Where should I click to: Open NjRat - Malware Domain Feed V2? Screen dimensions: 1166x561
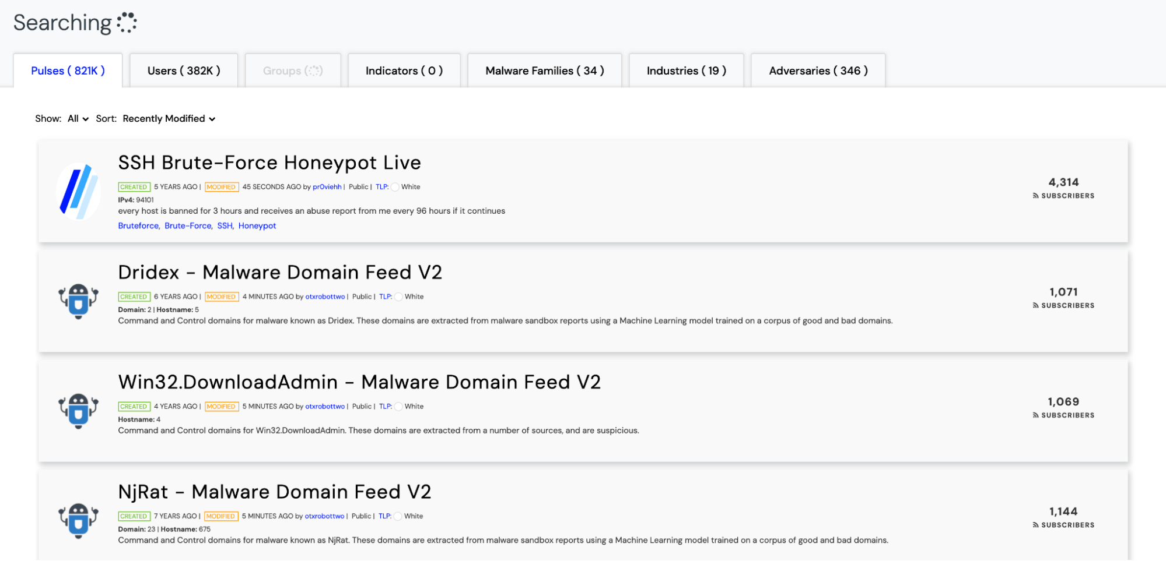(275, 492)
